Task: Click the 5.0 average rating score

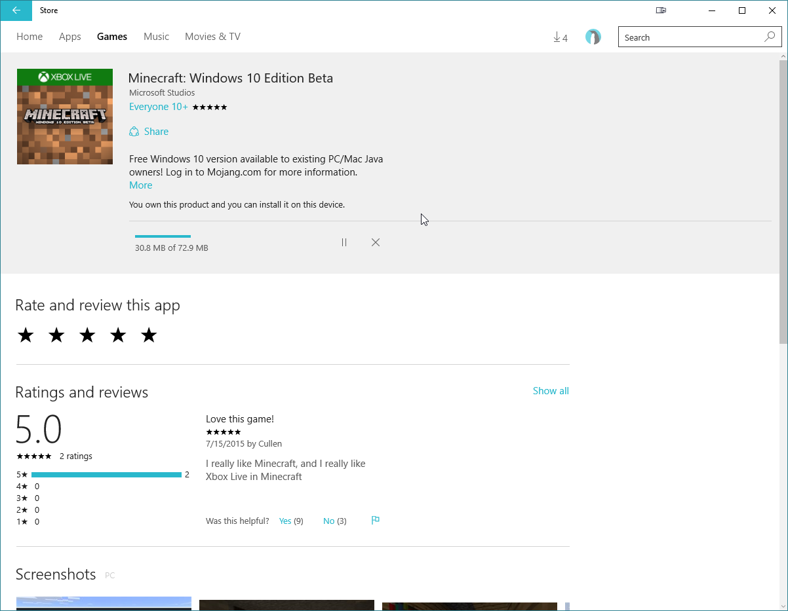Action: pyautogui.click(x=39, y=430)
